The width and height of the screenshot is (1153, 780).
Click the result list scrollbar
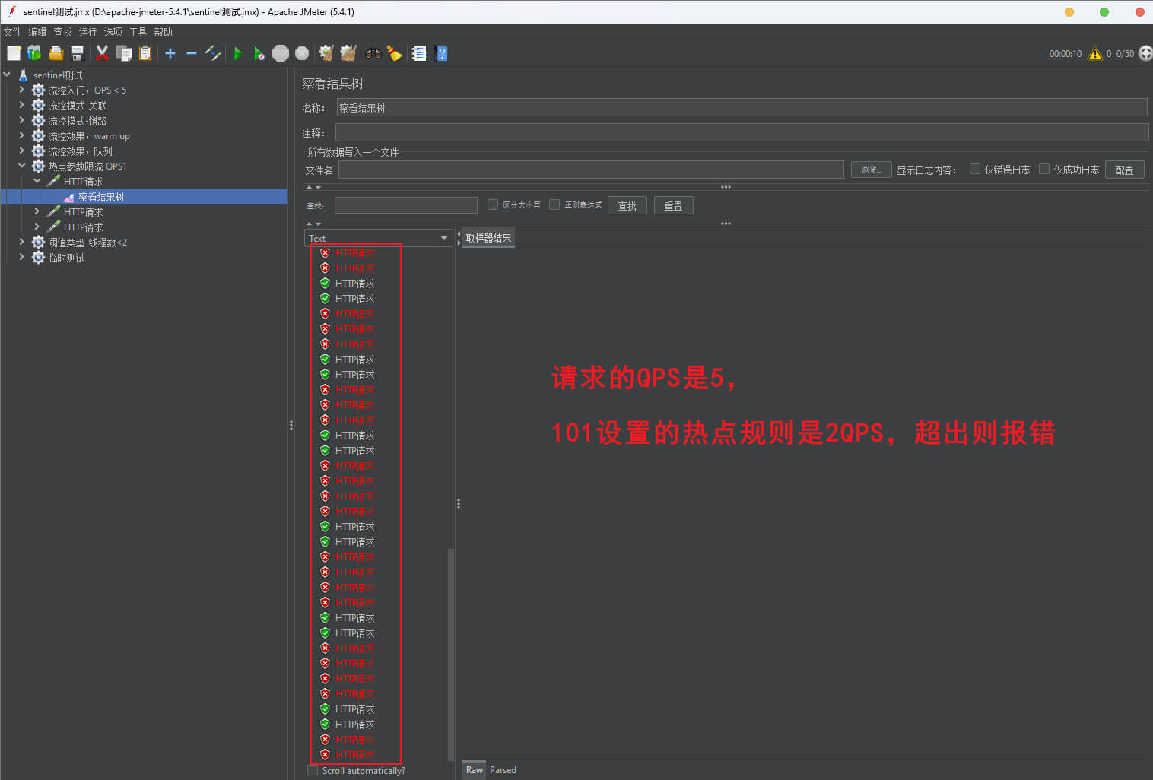[x=451, y=654]
